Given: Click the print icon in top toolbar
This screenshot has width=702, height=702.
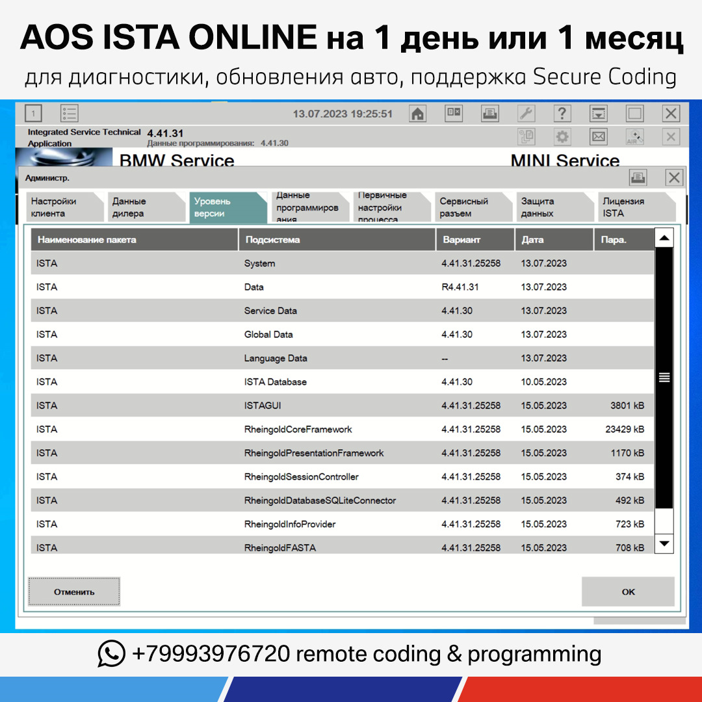Looking at the screenshot, I should pyautogui.click(x=490, y=114).
